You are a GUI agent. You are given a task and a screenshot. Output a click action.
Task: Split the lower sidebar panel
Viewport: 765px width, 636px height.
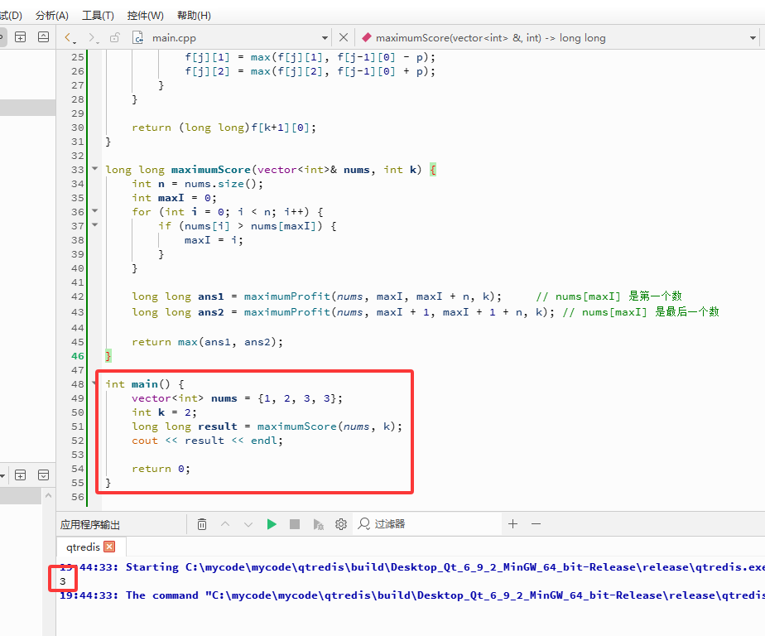pos(20,475)
